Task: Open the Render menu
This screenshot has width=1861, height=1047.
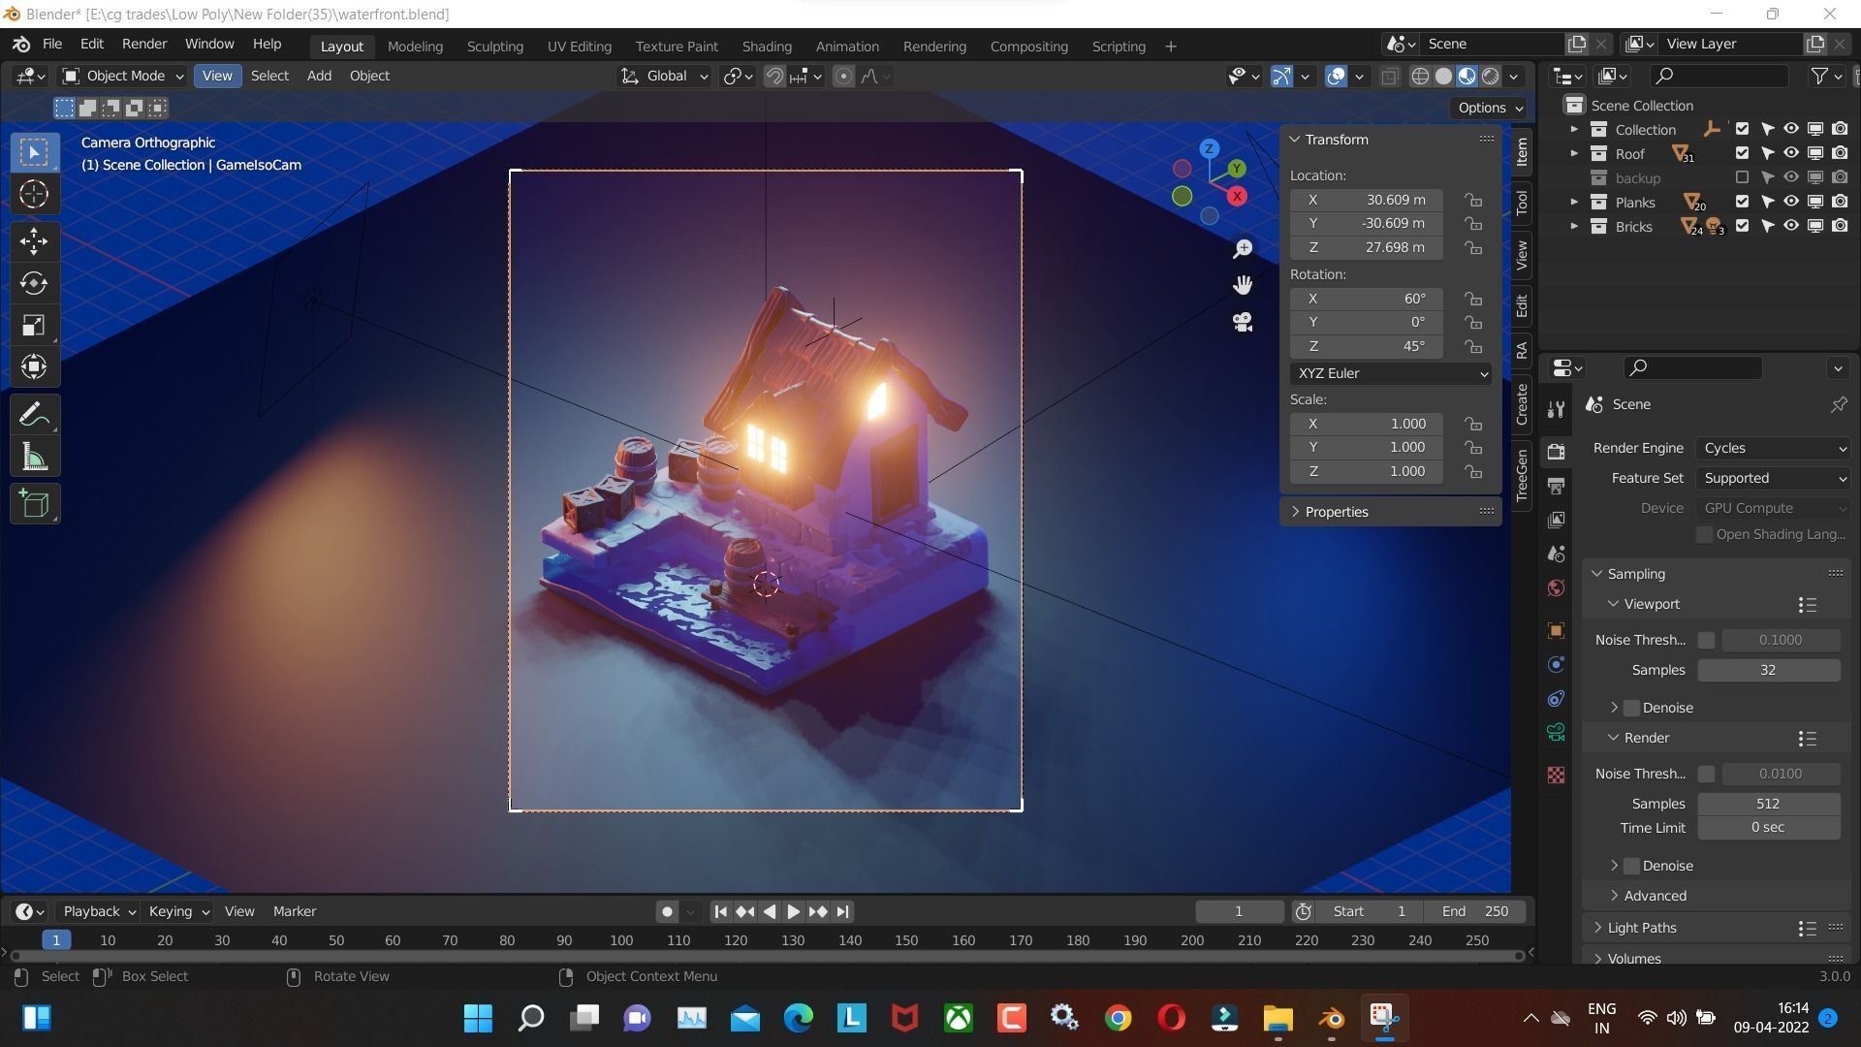Action: point(143,44)
